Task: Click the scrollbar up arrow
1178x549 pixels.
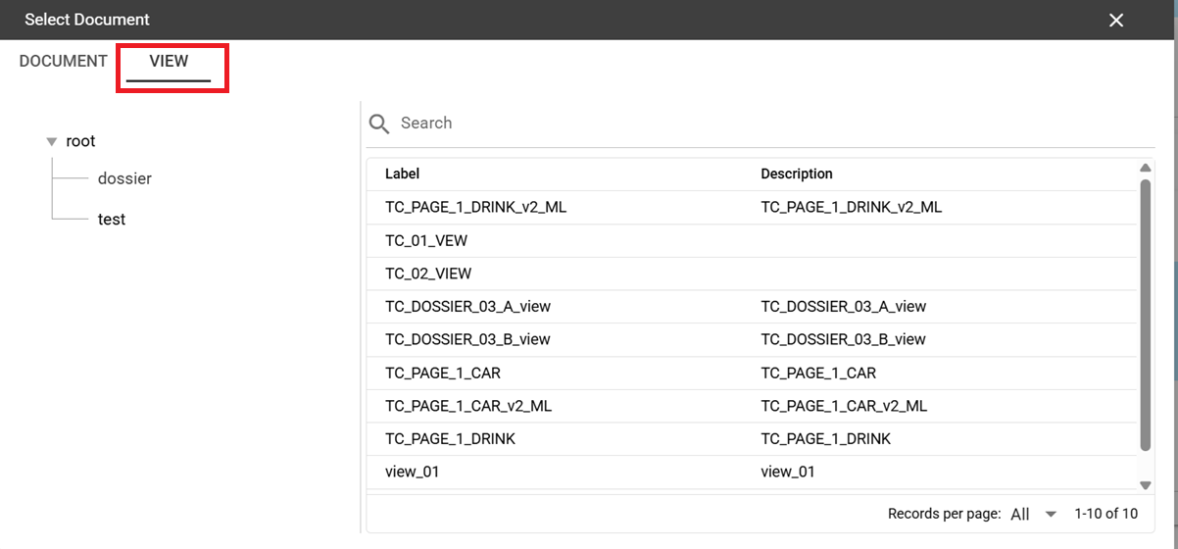Action: 1145,169
